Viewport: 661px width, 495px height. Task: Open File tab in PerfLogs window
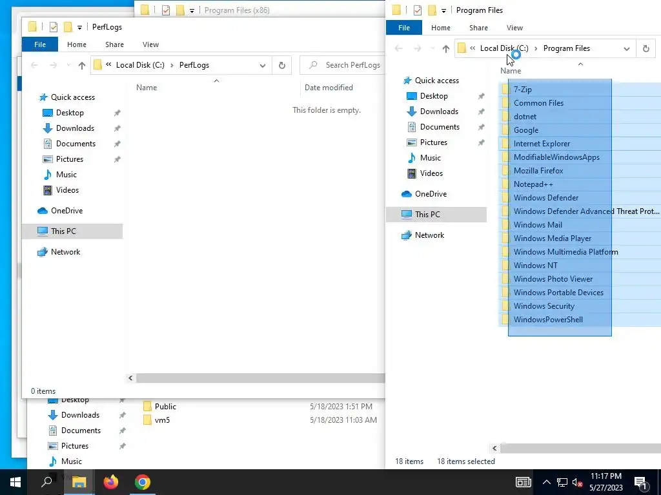click(x=40, y=44)
